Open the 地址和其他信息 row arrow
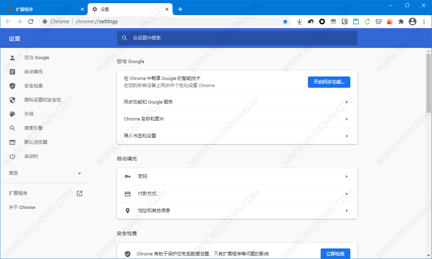The height and width of the screenshot is (259, 432). coord(347,211)
